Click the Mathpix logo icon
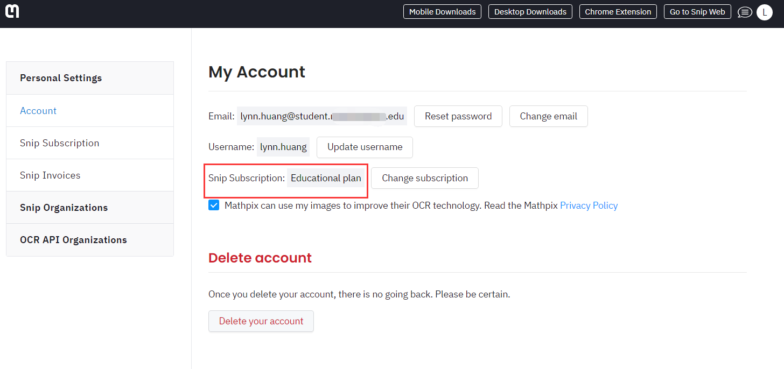 coord(12,11)
